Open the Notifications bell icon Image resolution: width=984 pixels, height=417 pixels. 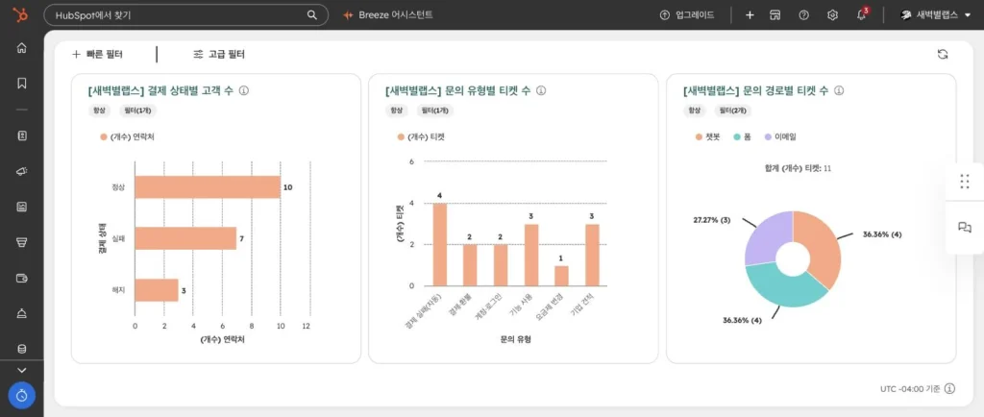point(862,15)
